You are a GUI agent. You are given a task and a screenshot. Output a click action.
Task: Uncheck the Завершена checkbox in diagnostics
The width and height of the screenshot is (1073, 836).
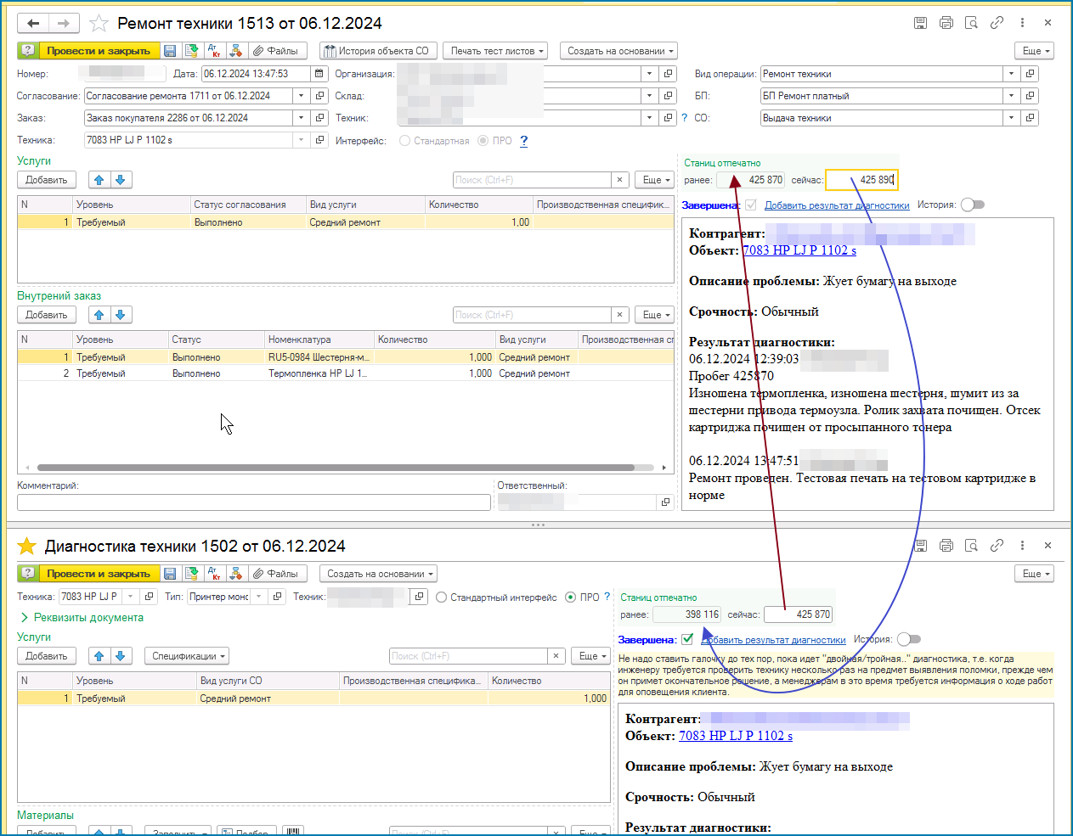687,639
